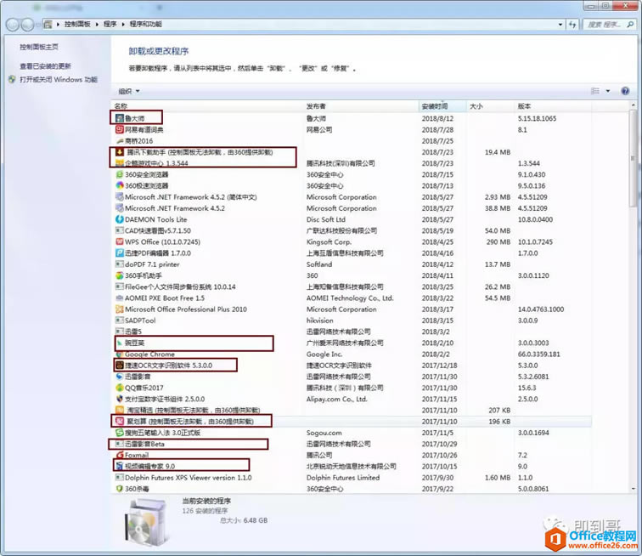Image resolution: width=642 pixels, height=556 pixels.
Task: Select doPDF 7.1 printer row
Action: (x=352, y=264)
